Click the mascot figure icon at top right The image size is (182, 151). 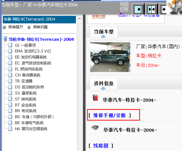pos(175,7)
